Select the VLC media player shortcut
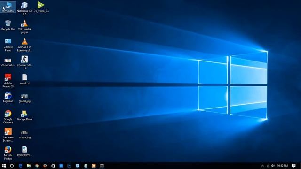Viewport: 301px width, 169px height. pyautogui.click(x=24, y=27)
